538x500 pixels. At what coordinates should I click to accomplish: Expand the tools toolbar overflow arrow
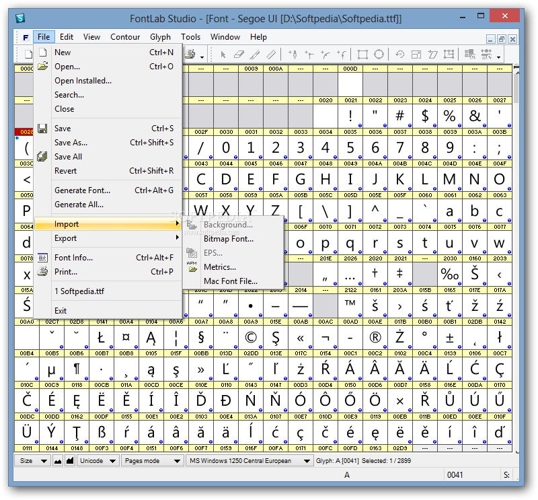[x=498, y=57]
